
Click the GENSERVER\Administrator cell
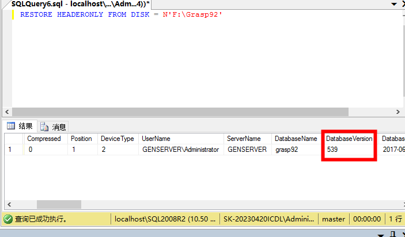point(181,150)
